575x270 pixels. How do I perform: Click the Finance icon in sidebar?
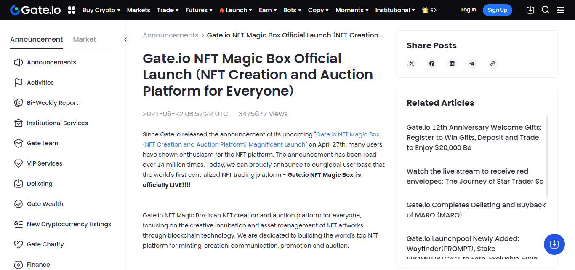tap(19, 265)
